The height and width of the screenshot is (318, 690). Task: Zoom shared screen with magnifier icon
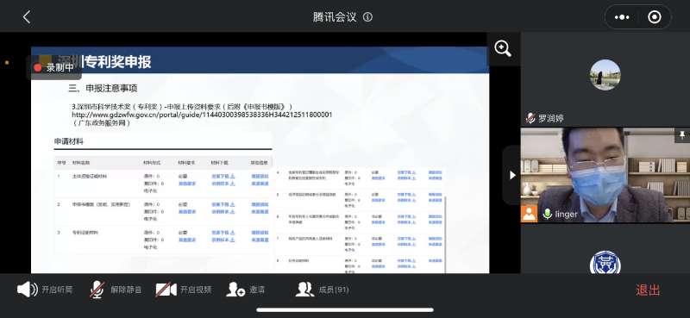point(503,48)
